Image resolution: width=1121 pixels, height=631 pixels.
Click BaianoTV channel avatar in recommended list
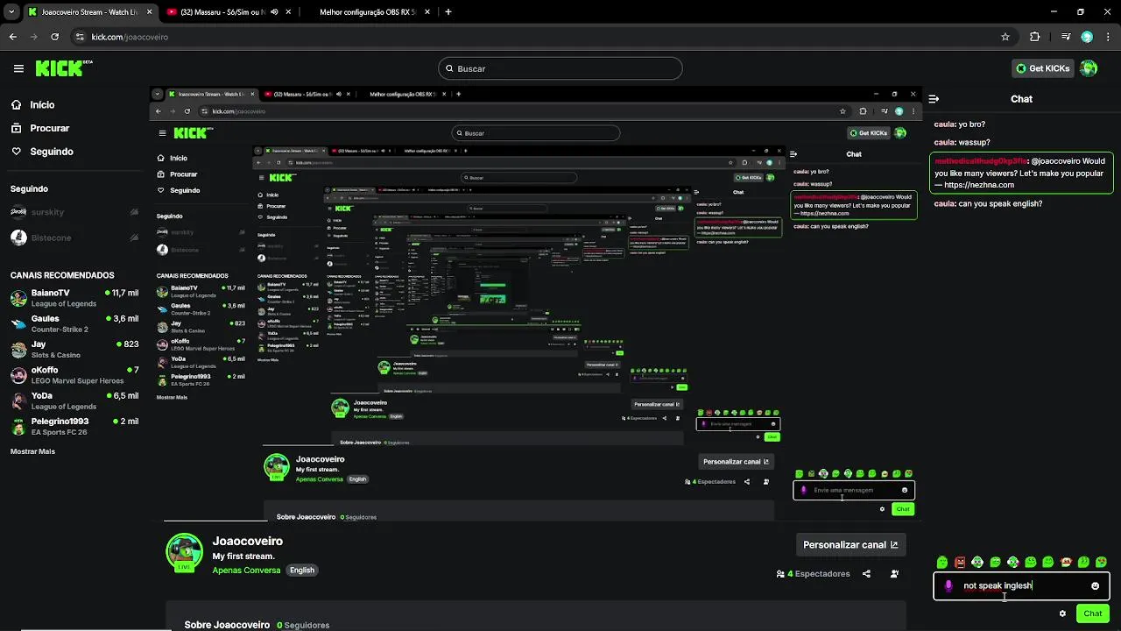[x=18, y=298]
